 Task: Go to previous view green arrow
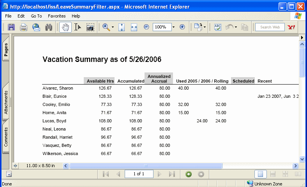(x=189, y=174)
